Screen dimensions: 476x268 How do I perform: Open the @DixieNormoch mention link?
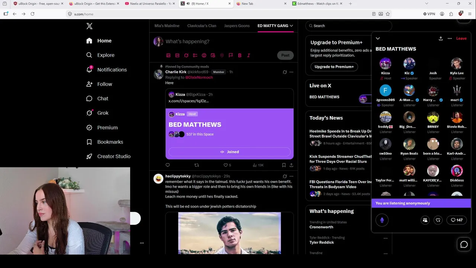click(199, 77)
